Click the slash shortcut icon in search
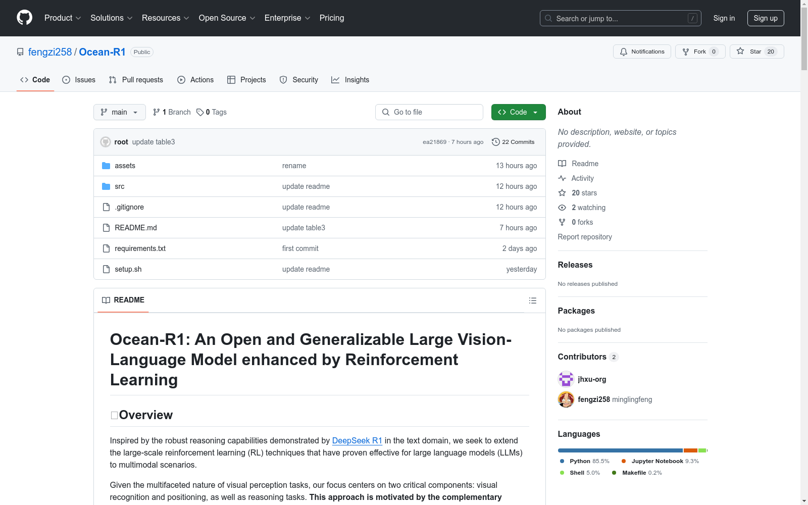 pos(692,18)
